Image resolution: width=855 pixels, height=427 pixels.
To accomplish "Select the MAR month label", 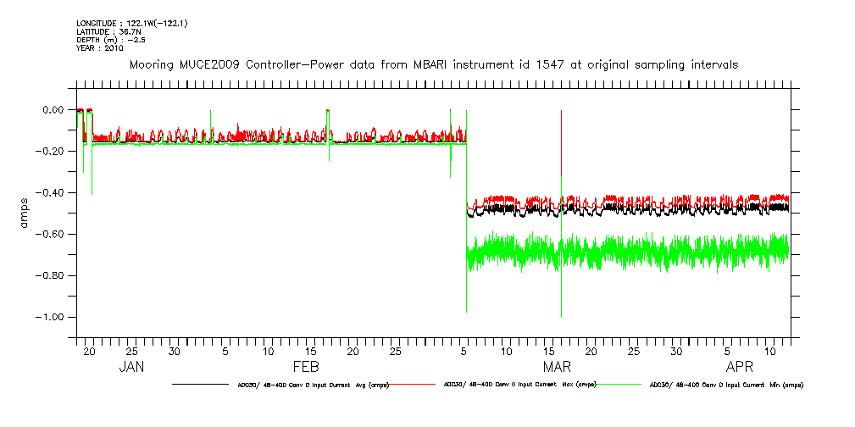I will [x=557, y=367].
